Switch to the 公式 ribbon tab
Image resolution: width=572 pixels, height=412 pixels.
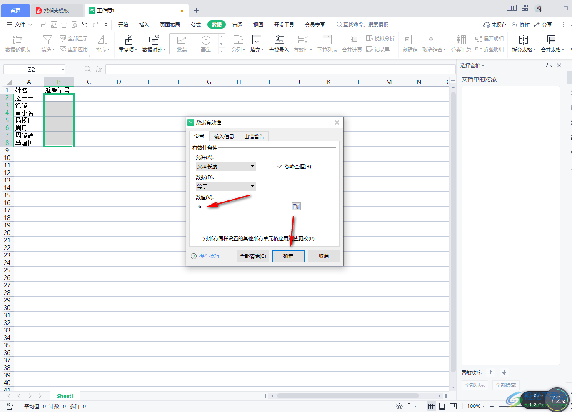click(196, 25)
